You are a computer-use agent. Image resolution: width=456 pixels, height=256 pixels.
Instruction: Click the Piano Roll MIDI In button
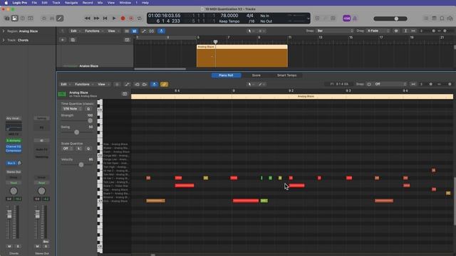(137, 84)
